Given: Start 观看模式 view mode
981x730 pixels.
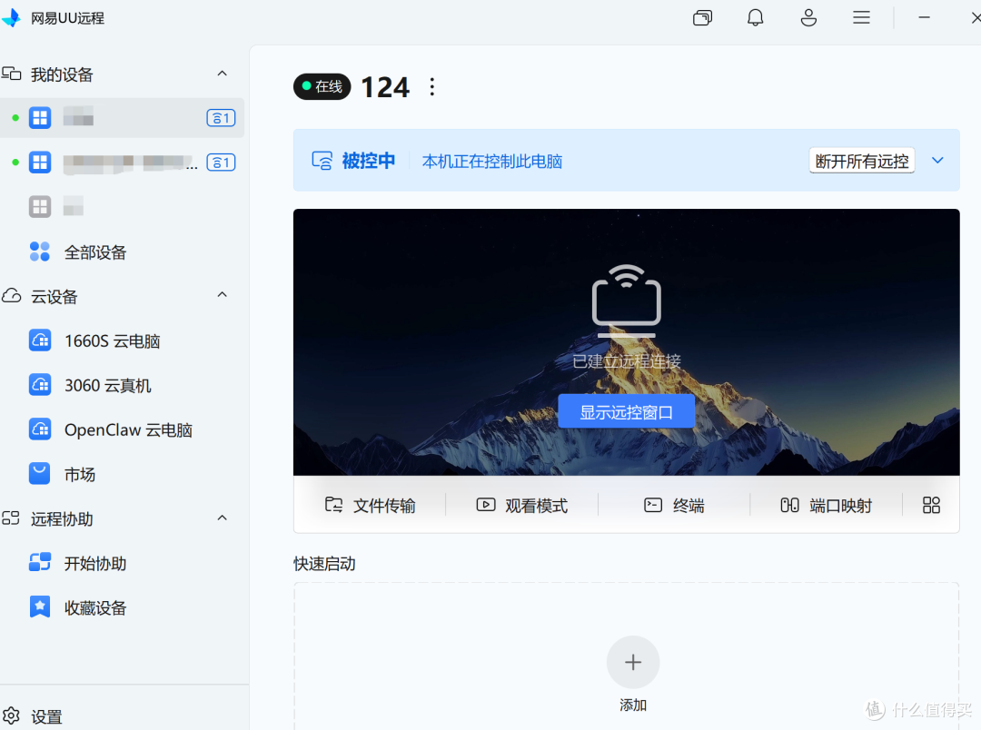Looking at the screenshot, I should pos(521,506).
